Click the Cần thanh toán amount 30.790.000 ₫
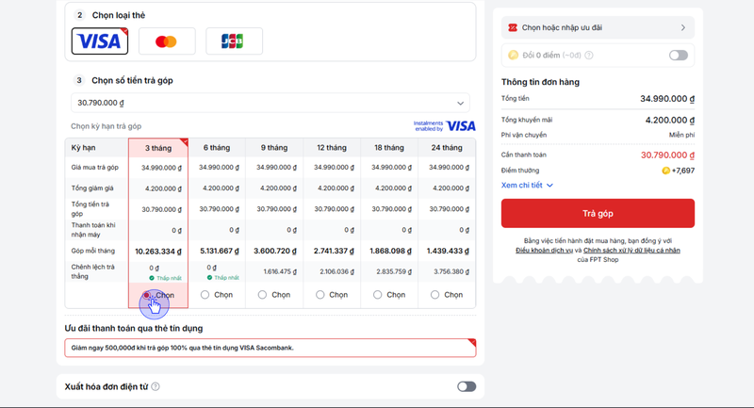The width and height of the screenshot is (754, 408). coord(667,155)
